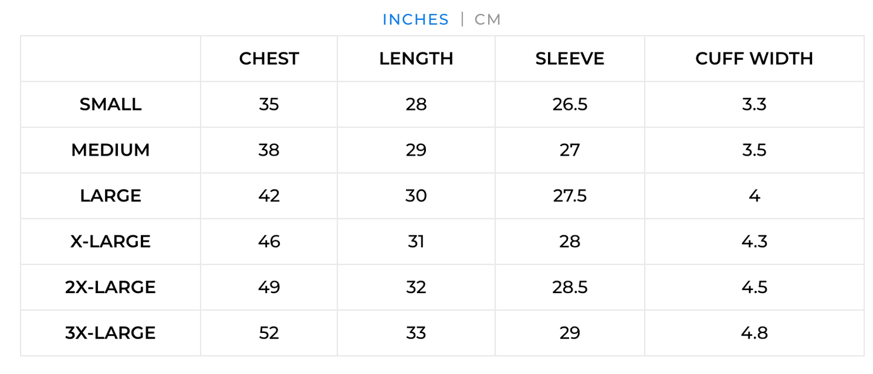
Task: Click the 3X-LARGE chest value 52
Action: (x=269, y=333)
